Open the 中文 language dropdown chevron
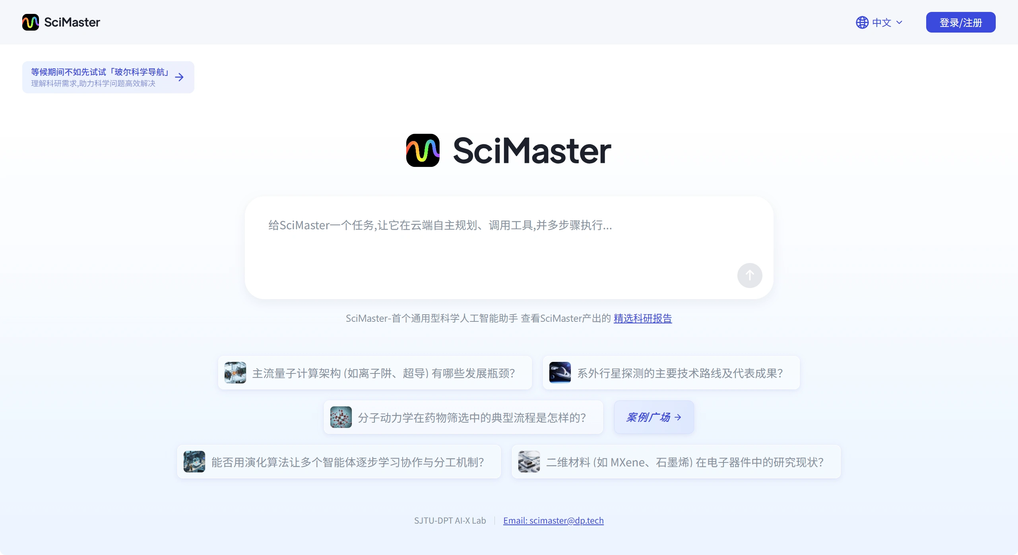This screenshot has width=1018, height=555. (899, 23)
